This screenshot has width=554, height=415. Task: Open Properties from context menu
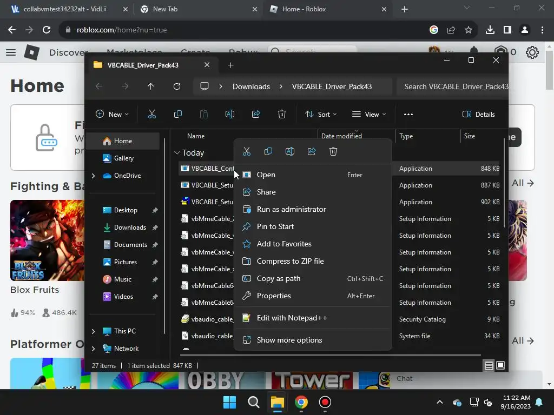point(313,296)
